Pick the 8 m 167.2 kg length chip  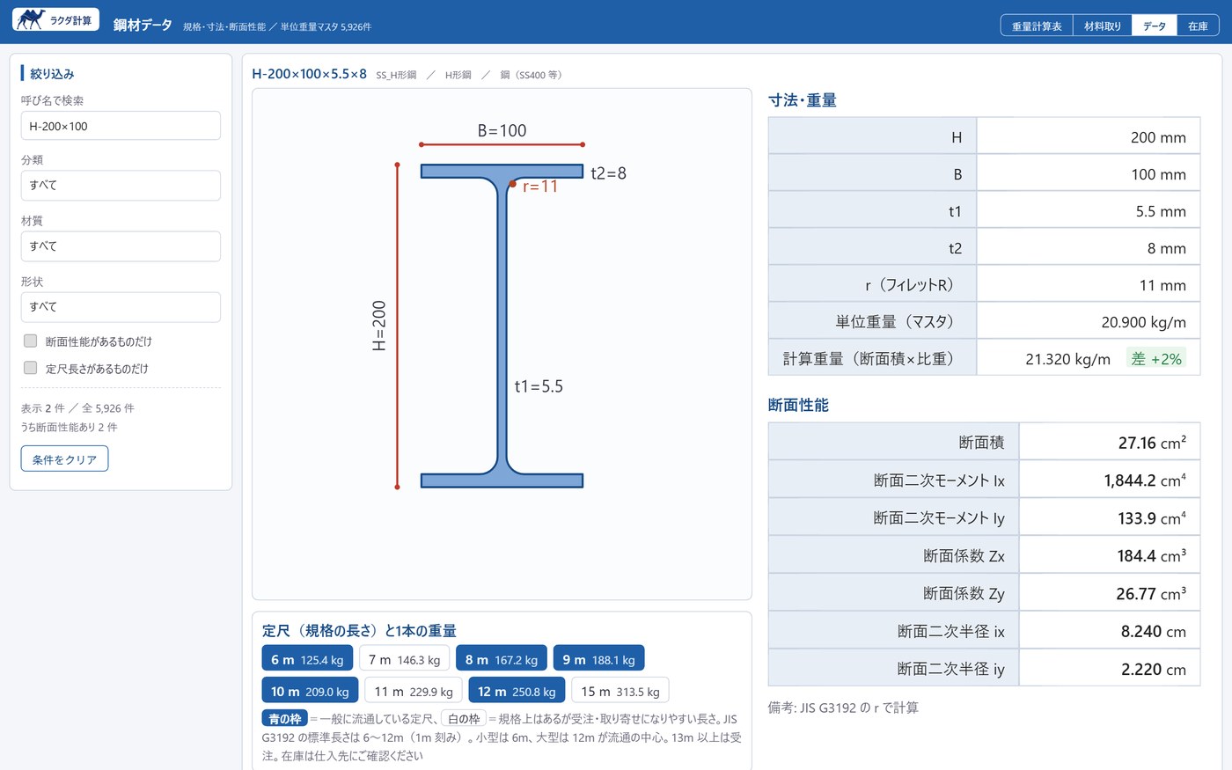502,658
